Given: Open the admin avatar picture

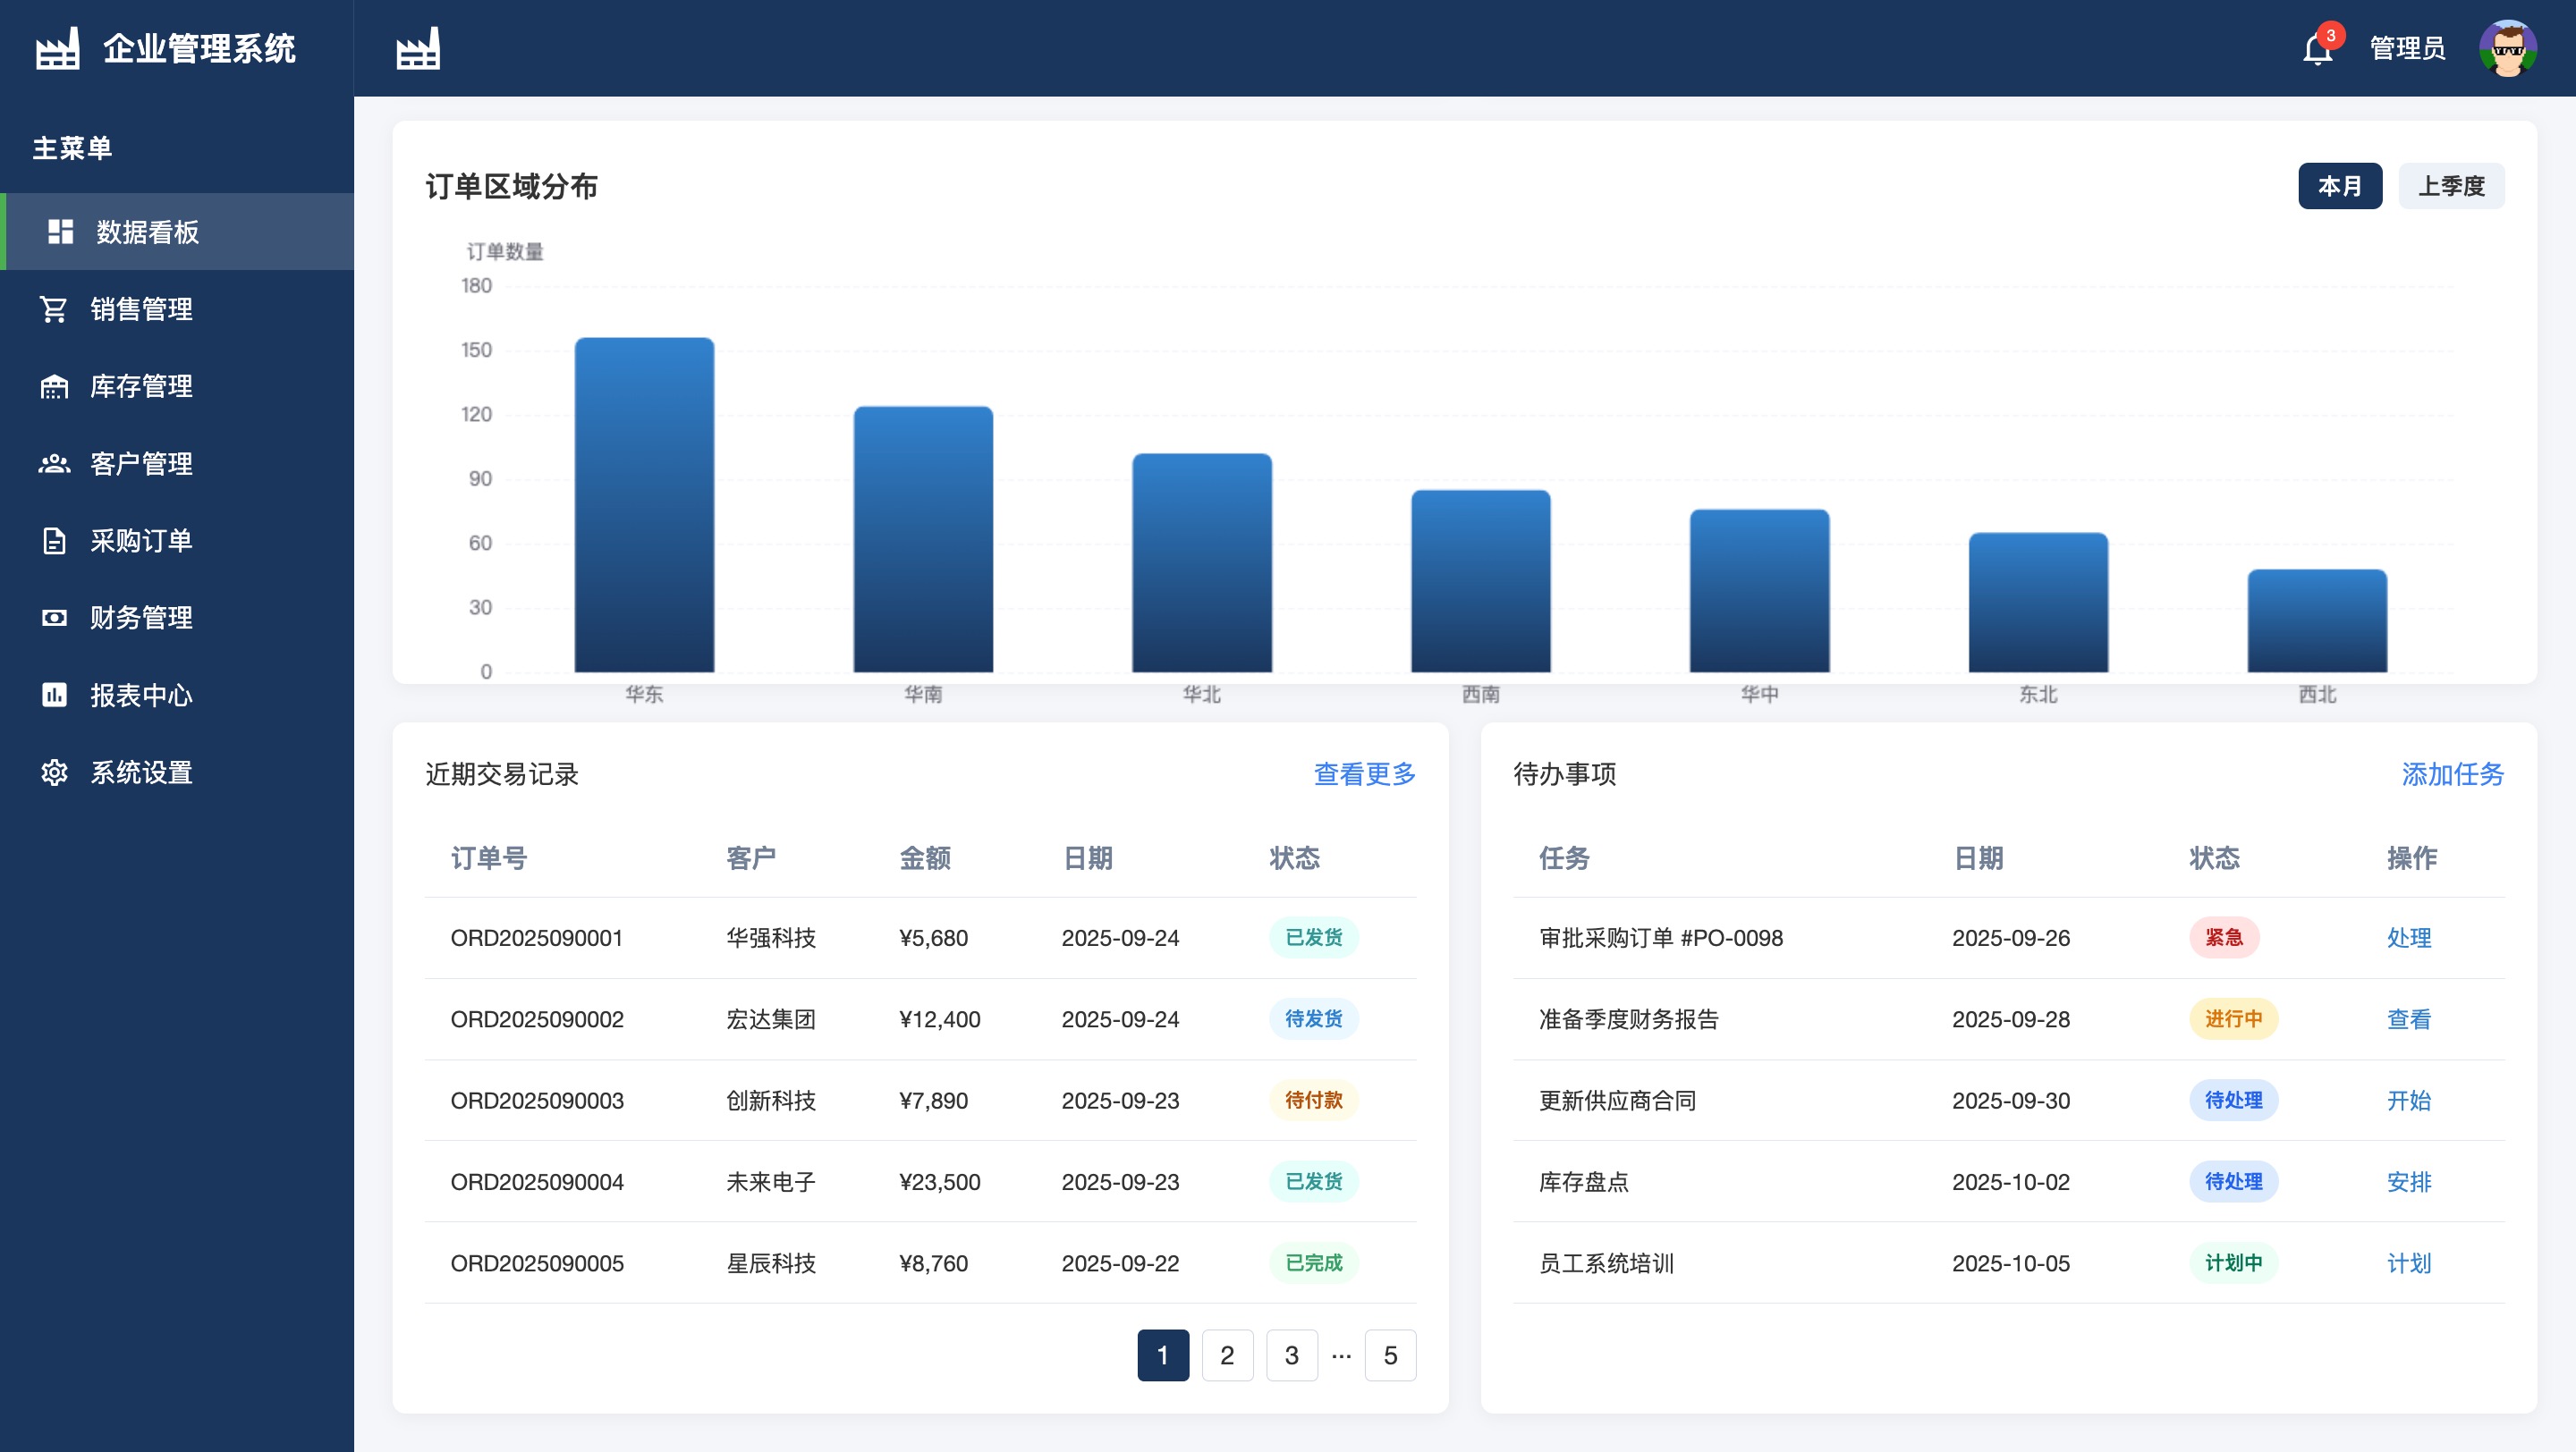Looking at the screenshot, I should click(x=2507, y=48).
